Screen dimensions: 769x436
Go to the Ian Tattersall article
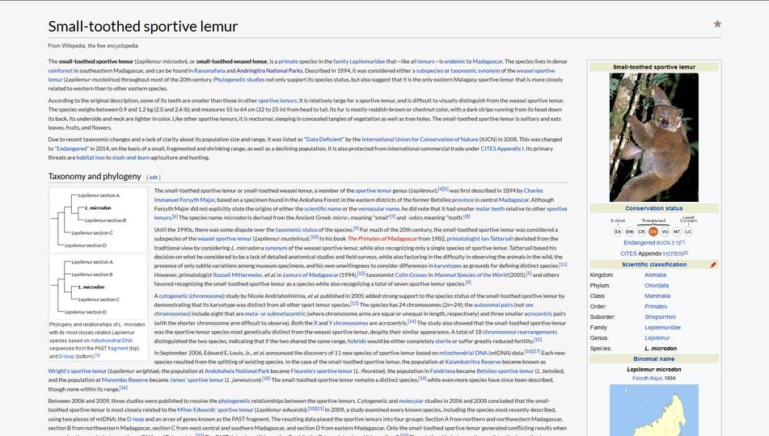pyautogui.click(x=496, y=238)
